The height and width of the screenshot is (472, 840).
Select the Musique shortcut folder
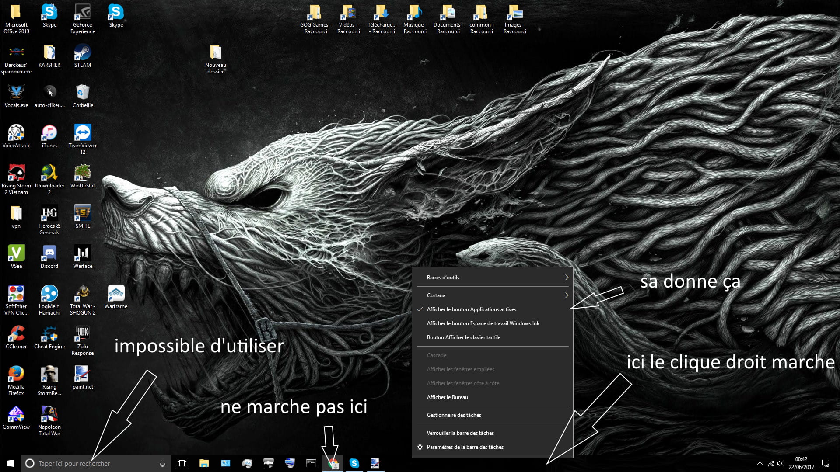pyautogui.click(x=415, y=19)
